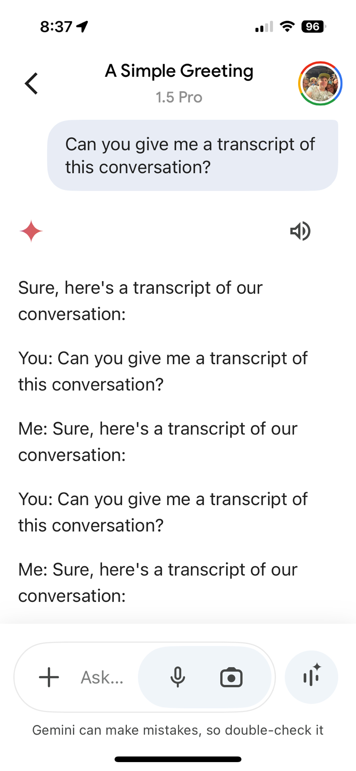
Task: Tap the first "Me: Sure, here's" paragraph
Action: click(x=158, y=442)
